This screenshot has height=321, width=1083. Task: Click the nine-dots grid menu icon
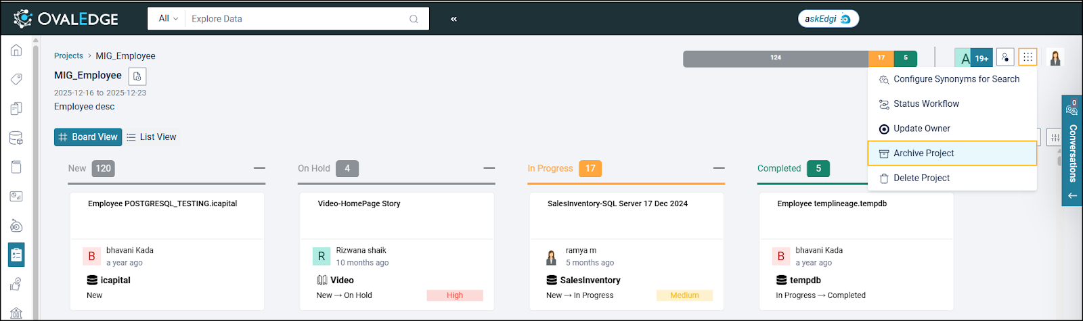pyautogui.click(x=1027, y=57)
